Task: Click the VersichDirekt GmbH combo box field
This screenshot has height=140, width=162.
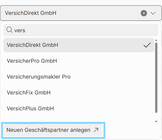Action: tap(72, 13)
